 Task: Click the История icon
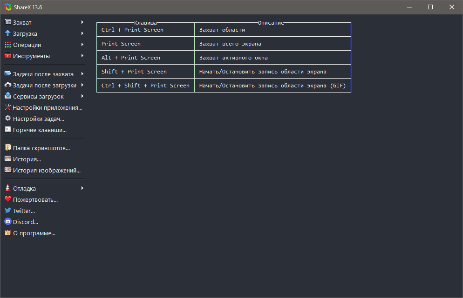pyautogui.click(x=8, y=159)
